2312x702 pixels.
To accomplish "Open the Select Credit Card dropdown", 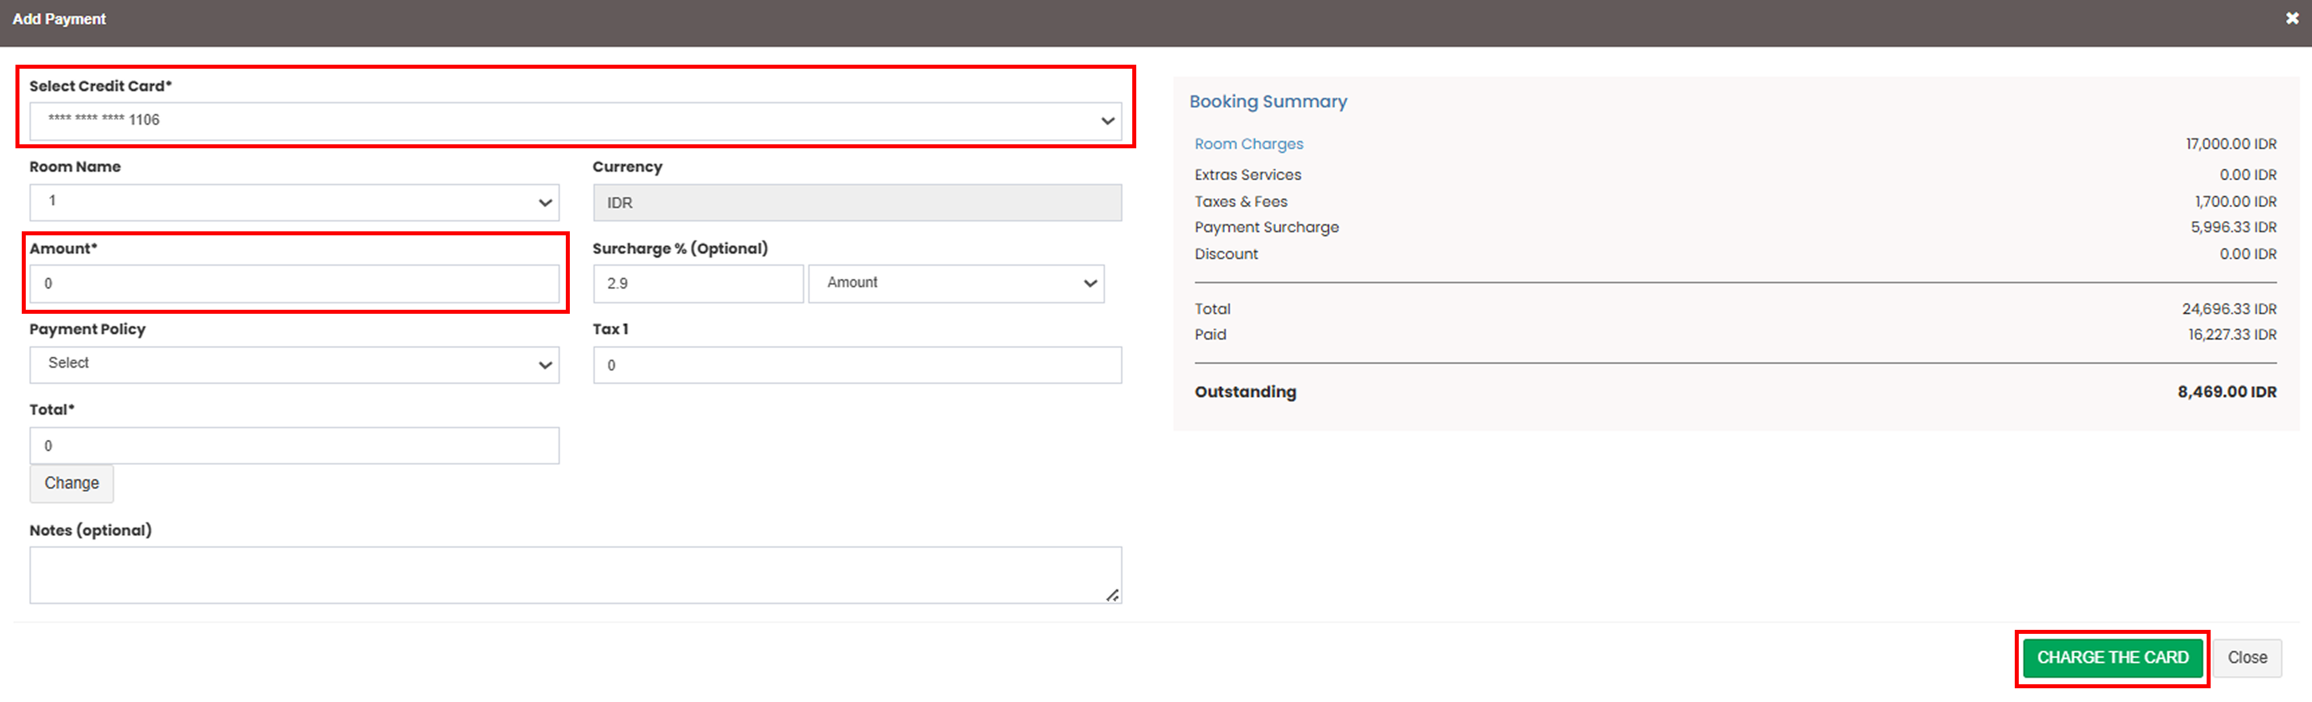I will tap(576, 121).
